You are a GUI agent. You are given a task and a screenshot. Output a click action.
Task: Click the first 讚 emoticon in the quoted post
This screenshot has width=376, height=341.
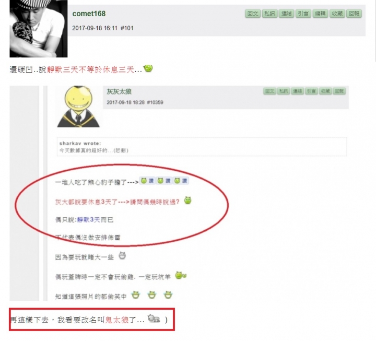[x=147, y=181]
